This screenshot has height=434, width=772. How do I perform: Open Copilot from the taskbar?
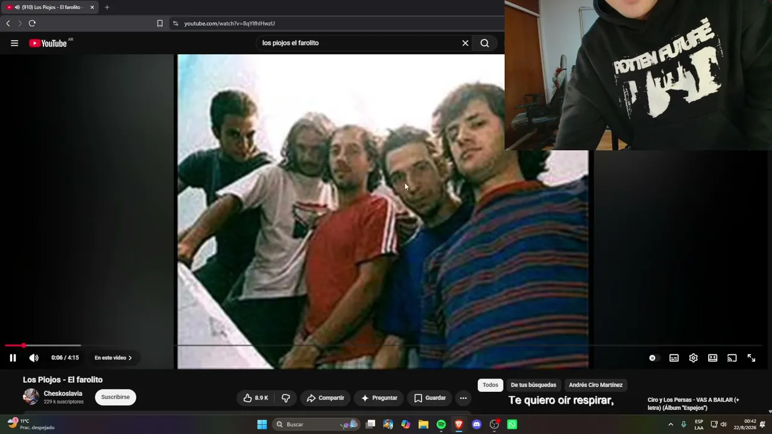click(x=406, y=424)
